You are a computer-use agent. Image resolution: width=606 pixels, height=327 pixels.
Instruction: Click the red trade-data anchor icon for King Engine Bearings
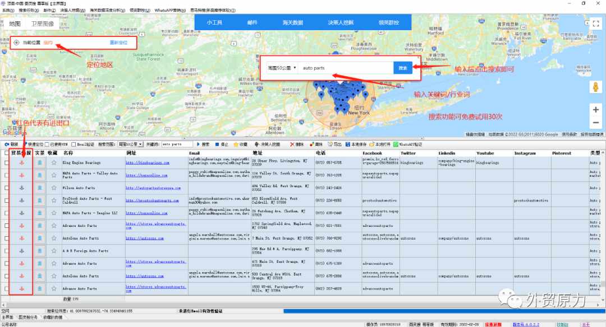click(22, 163)
